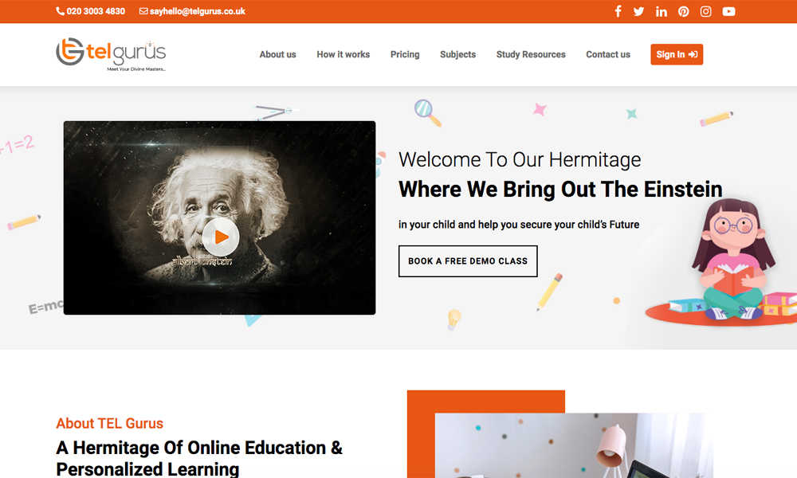
Task: Open the Twitter social icon
Action: tap(639, 11)
